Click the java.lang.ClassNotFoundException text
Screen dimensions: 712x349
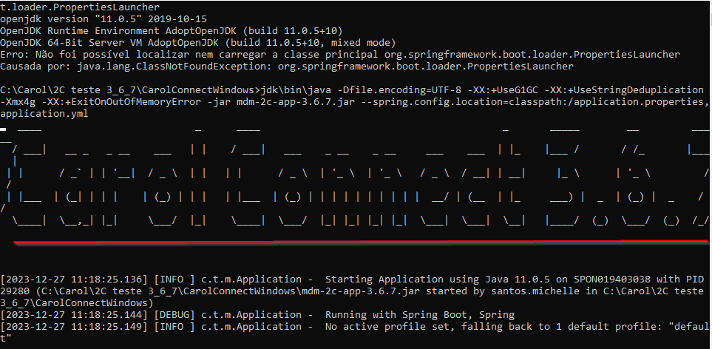click(x=180, y=67)
